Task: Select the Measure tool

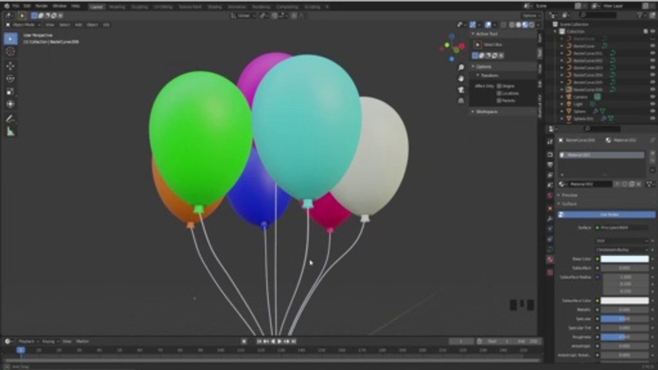Action: click(x=11, y=132)
